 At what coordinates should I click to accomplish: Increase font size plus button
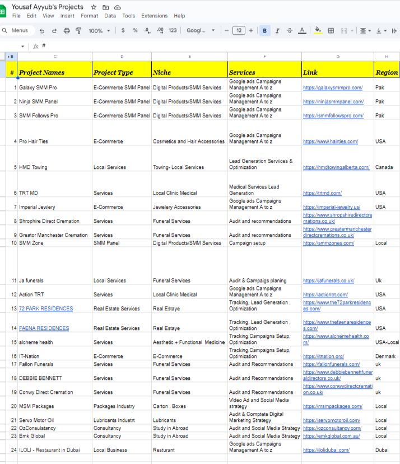click(251, 30)
